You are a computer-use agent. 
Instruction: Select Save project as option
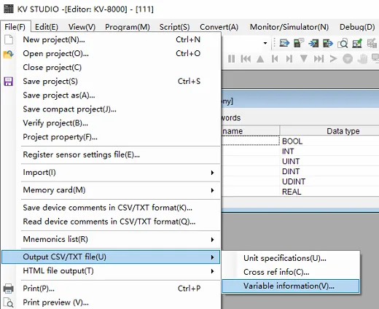click(x=111, y=95)
